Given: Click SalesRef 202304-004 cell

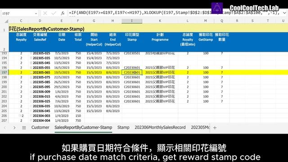Looking at the screenshot, I should (41, 121).
